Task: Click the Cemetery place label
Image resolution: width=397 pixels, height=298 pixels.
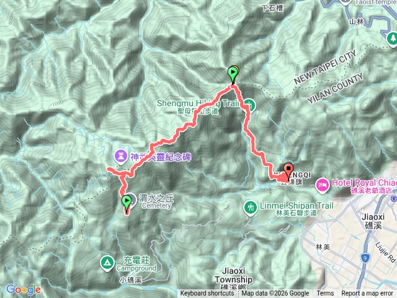Action: tap(156, 205)
